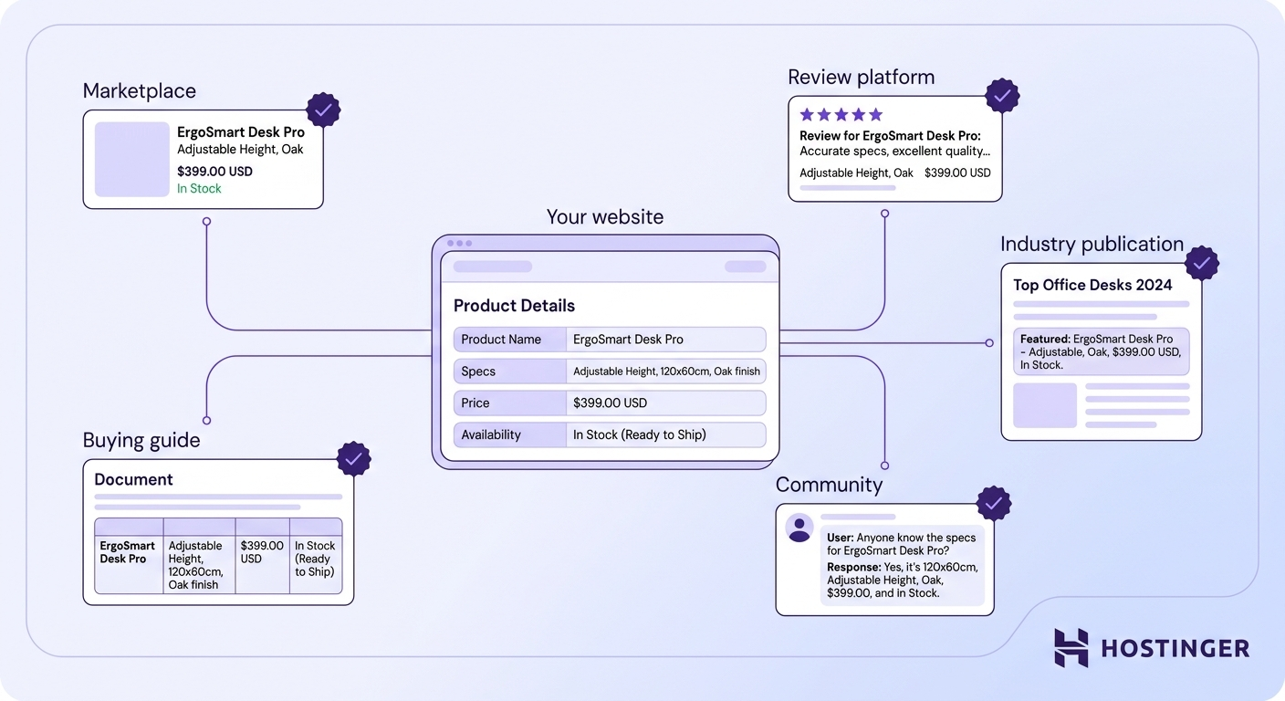This screenshot has width=1285, height=701.
Task: Click the Marketplace product image placeholder
Action: pos(132,159)
